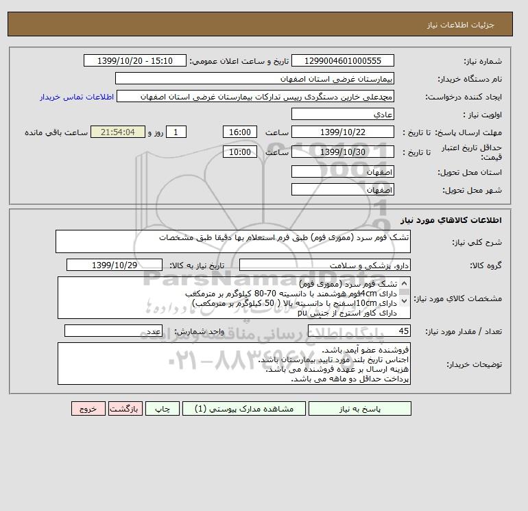Click spec line دارای 4cmفوم هوشمند

click(x=291, y=294)
